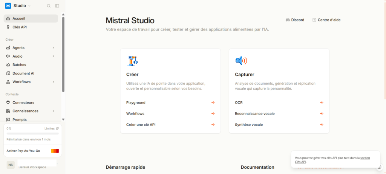Screen dimensions: 386x174
Task: Click the Agents robot icon
Action: 8,47
